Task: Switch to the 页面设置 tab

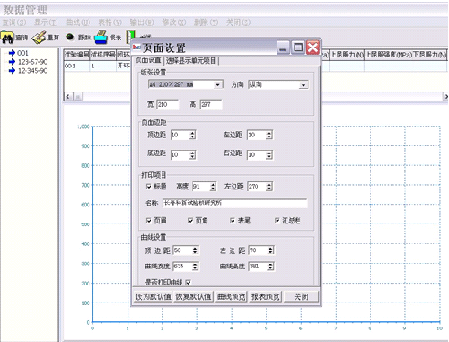Action: (x=149, y=60)
